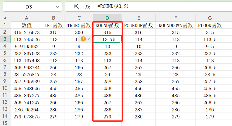This screenshot has width=232, height=126.
Task: Click the ROUND函数 header cell
Action: (x=107, y=25)
